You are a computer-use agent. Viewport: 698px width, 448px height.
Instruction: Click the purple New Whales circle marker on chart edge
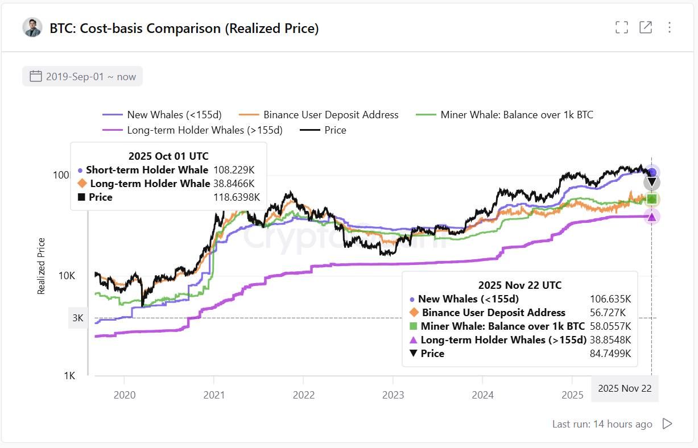(x=651, y=172)
